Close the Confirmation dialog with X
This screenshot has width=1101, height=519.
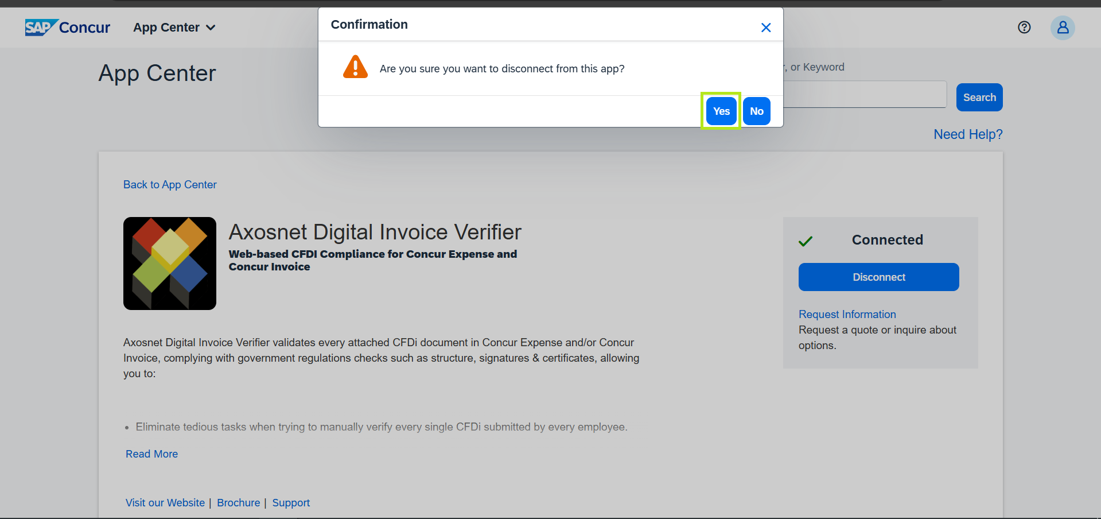coord(765,28)
